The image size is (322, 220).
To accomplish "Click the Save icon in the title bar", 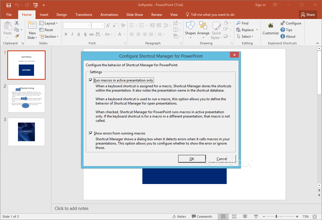I will click(x=8, y=5).
